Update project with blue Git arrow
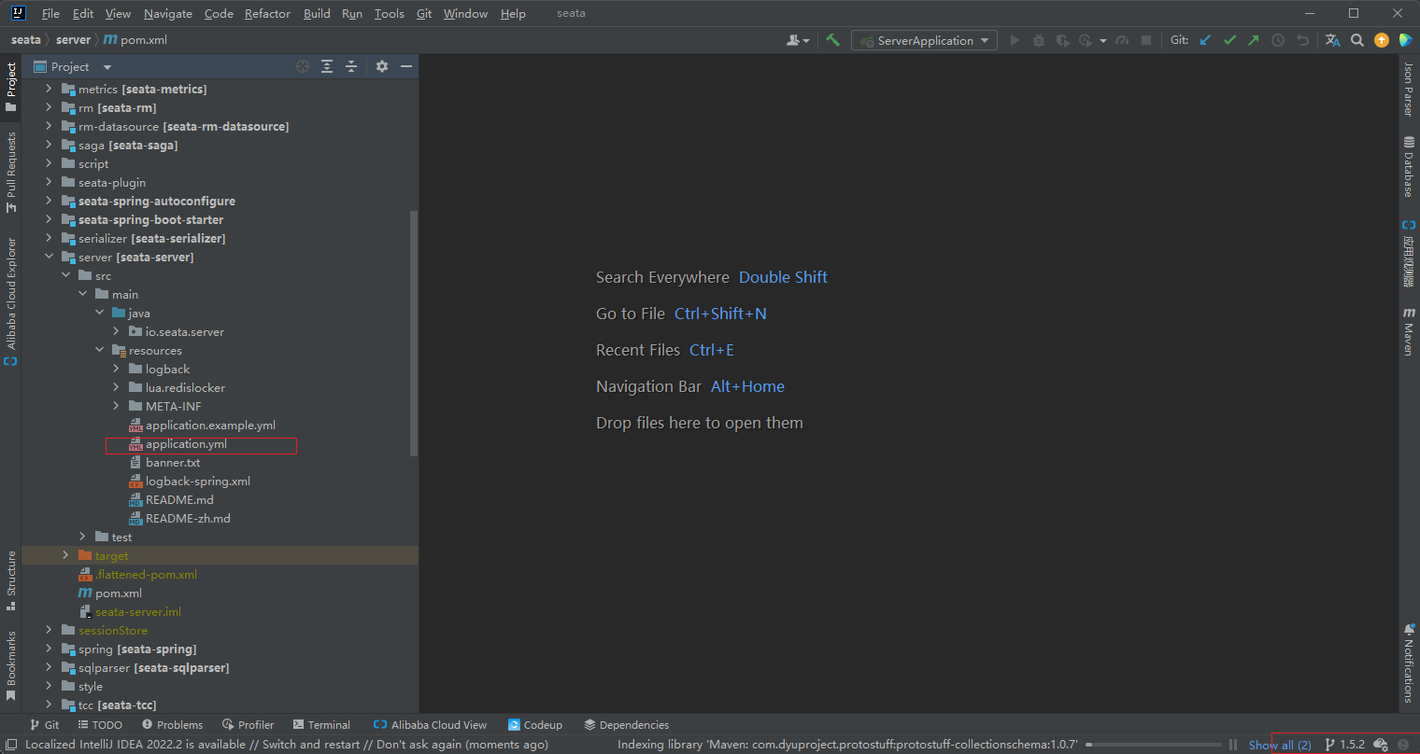The height and width of the screenshot is (754, 1420). [x=1205, y=40]
